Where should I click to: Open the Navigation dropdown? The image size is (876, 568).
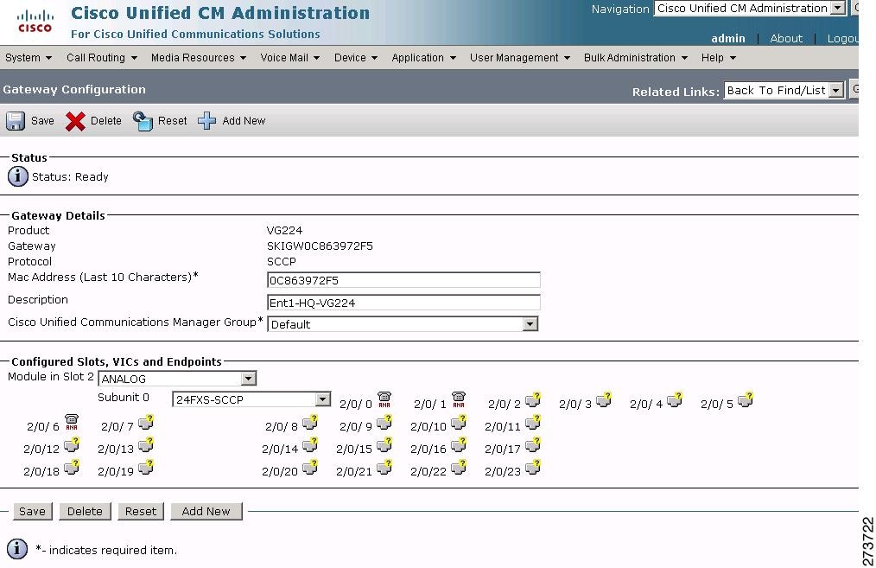tap(749, 9)
